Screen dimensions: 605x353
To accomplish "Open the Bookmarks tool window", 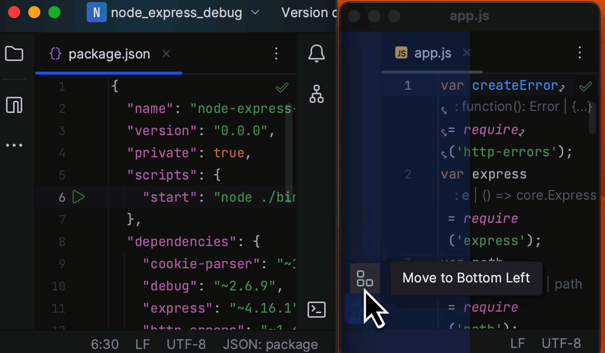I will (15, 105).
